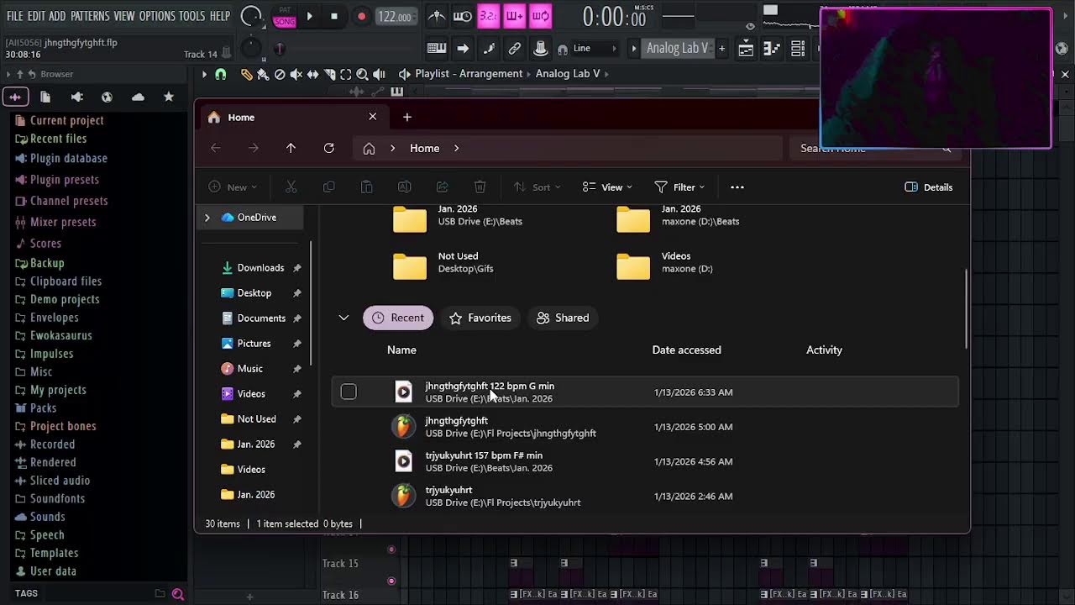
Task: Click the multilink controllers knob icon
Action: pos(541,49)
